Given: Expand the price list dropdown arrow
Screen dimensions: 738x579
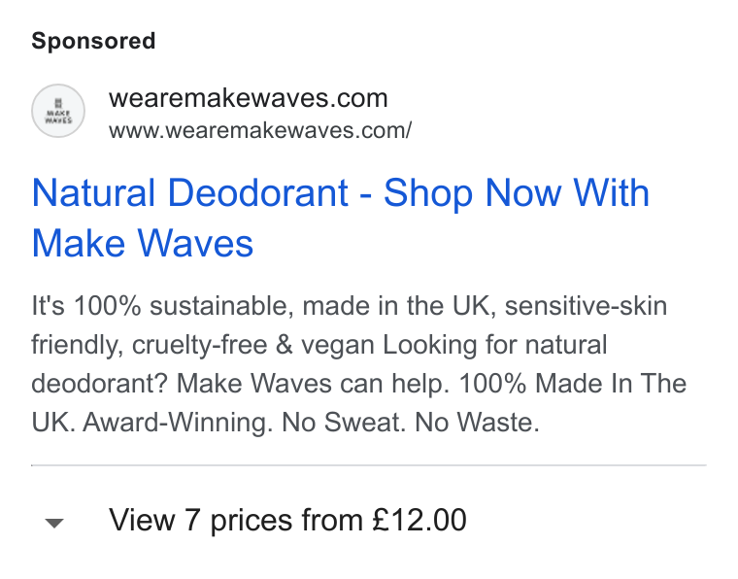Looking at the screenshot, I should pos(54,523).
